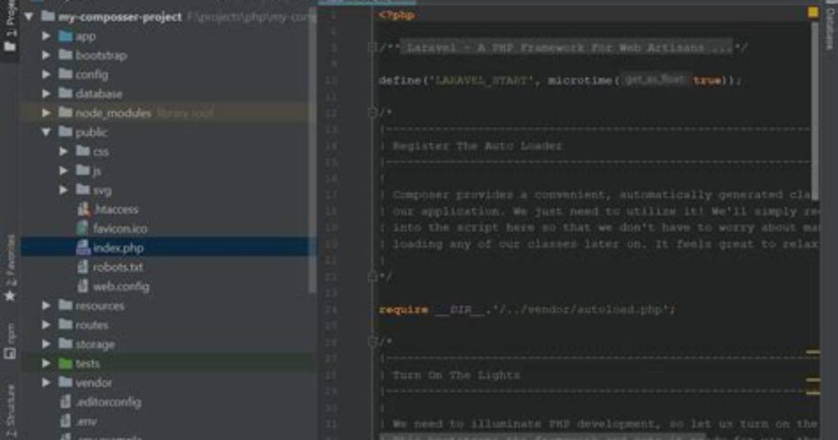Click the app folder icon
The height and width of the screenshot is (440, 838).
(65, 36)
